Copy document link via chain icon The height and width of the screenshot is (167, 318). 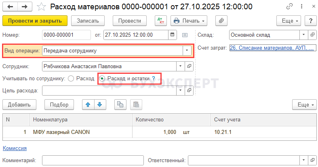tap(289, 6)
